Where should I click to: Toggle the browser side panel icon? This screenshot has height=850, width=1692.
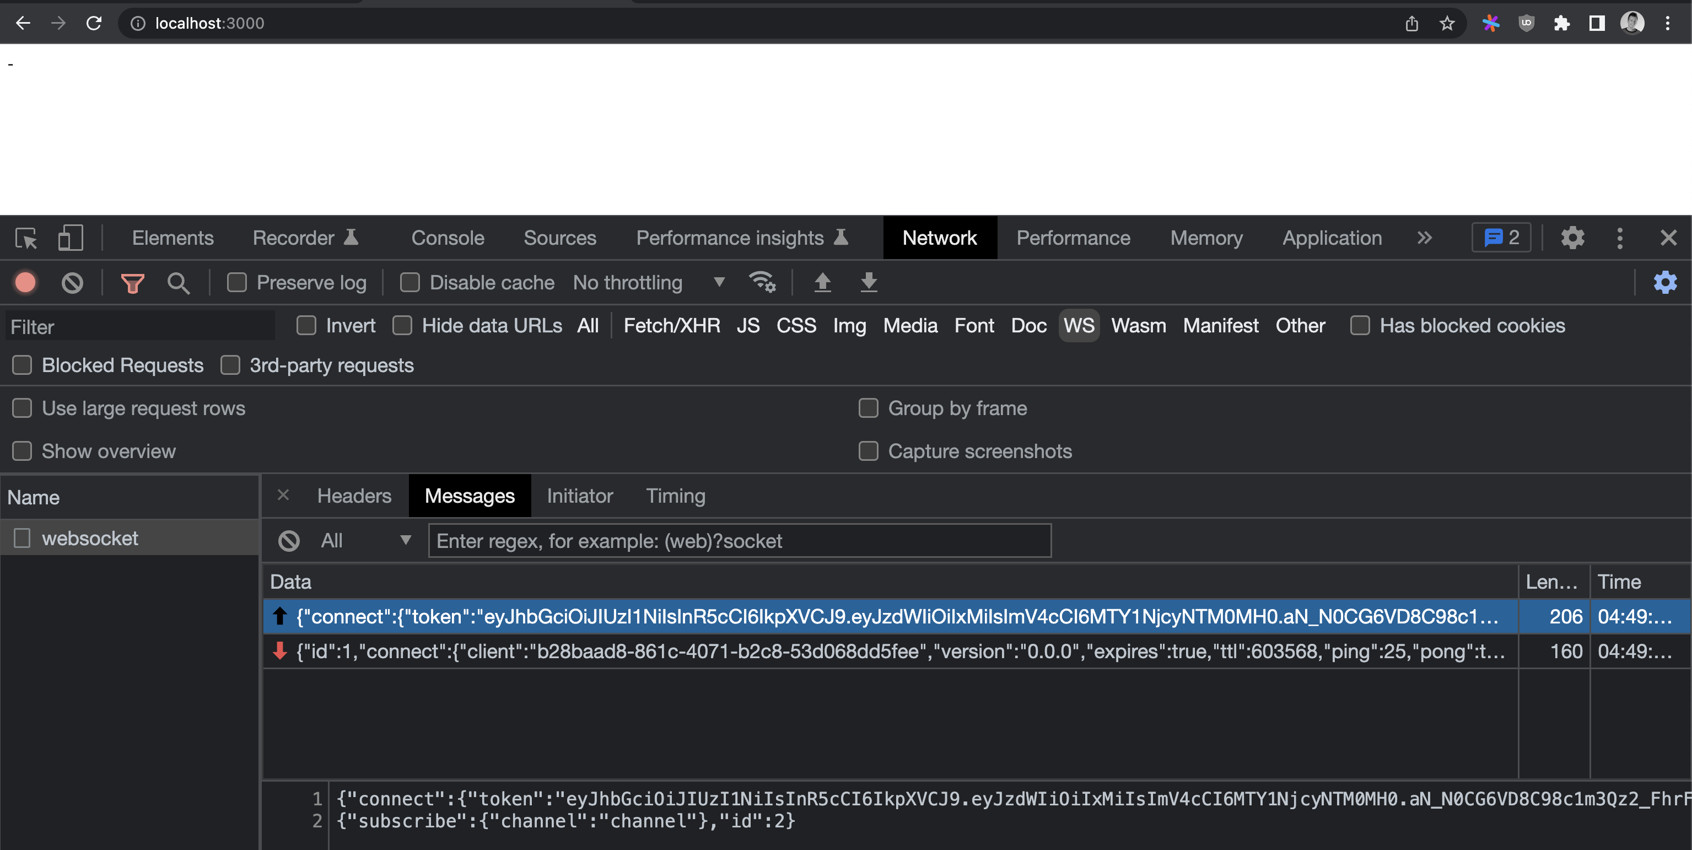tap(1597, 24)
